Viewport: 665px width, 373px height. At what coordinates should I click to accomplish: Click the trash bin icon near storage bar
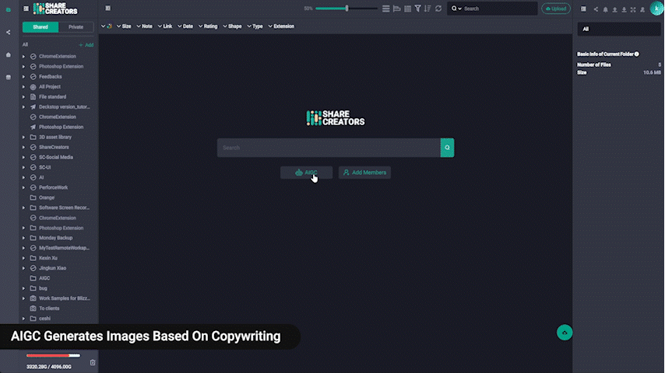[93, 362]
